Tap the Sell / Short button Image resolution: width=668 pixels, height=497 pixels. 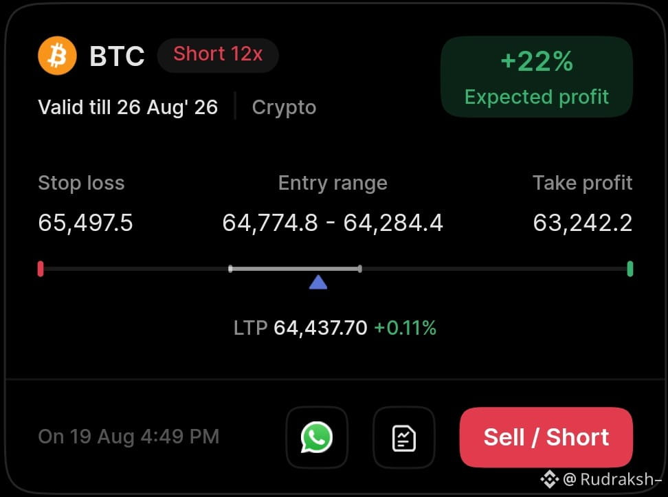point(546,437)
